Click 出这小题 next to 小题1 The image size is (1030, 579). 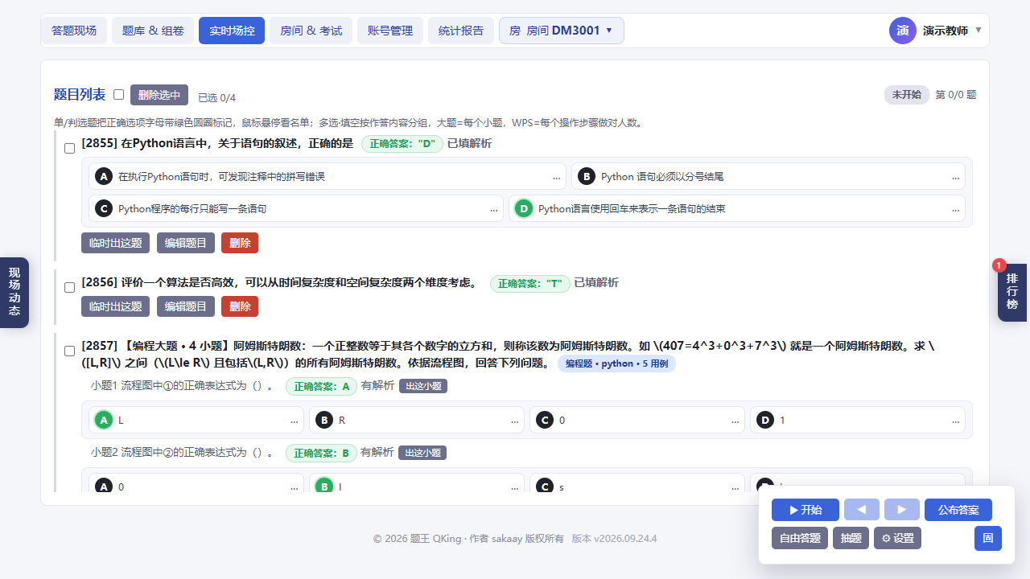pyautogui.click(x=423, y=386)
